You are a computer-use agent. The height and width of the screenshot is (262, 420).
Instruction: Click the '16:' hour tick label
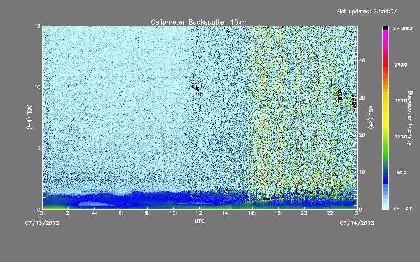point(252,213)
